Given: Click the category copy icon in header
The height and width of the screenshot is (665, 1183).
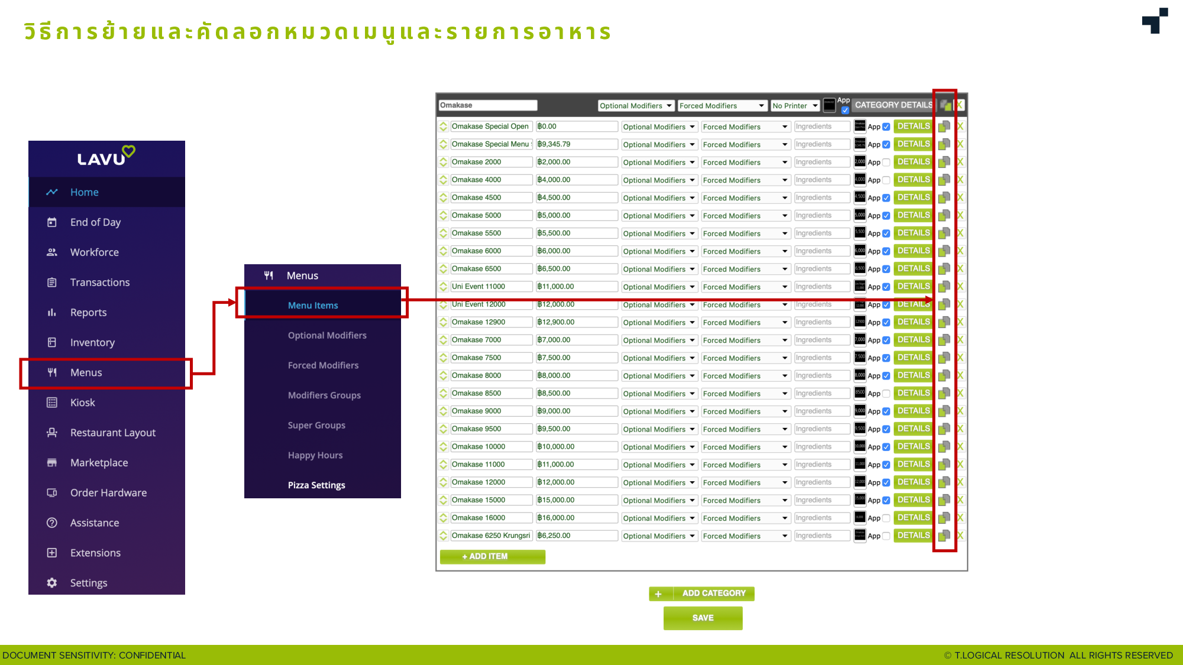Looking at the screenshot, I should tap(946, 105).
